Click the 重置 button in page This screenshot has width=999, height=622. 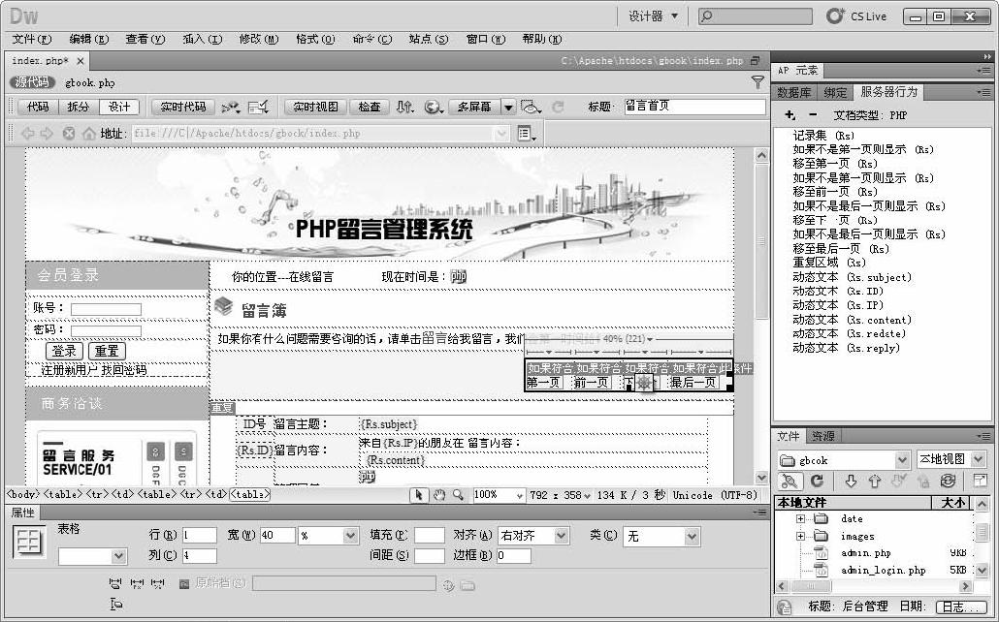point(107,351)
